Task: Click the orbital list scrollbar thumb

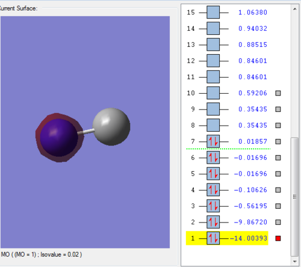Action: pyautogui.click(x=294, y=197)
